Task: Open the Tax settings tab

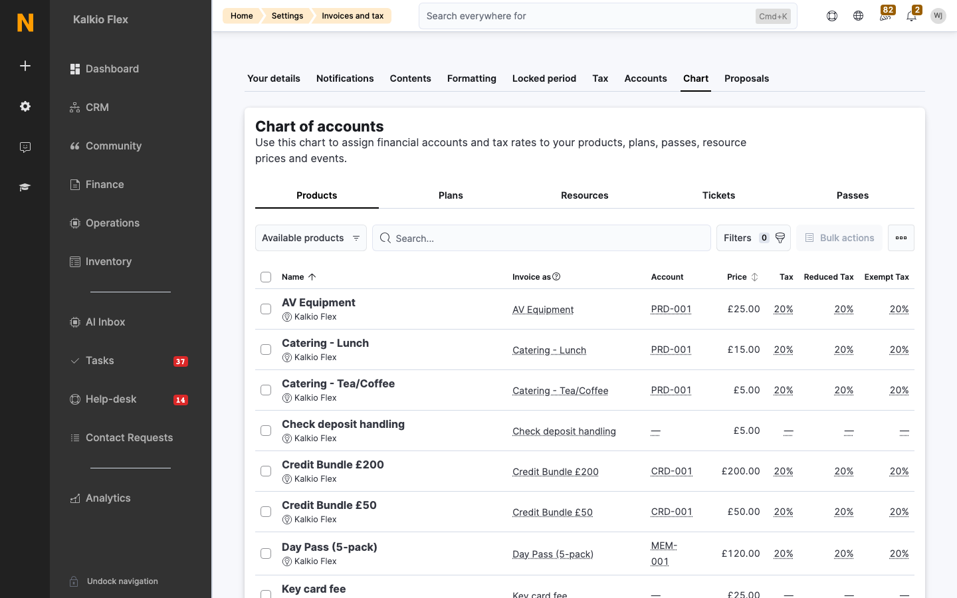Action: pyautogui.click(x=600, y=78)
